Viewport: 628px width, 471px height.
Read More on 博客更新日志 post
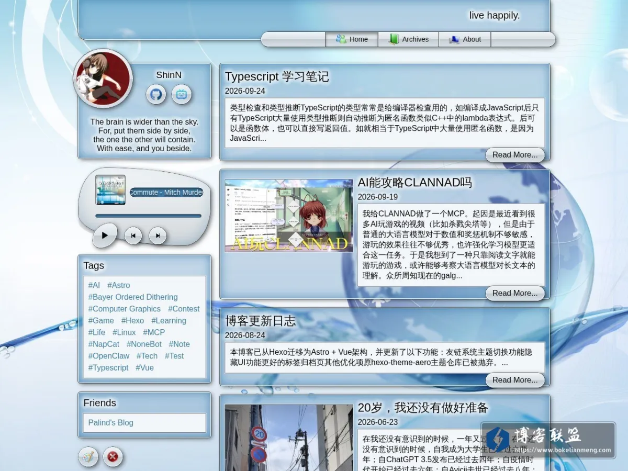(x=515, y=380)
